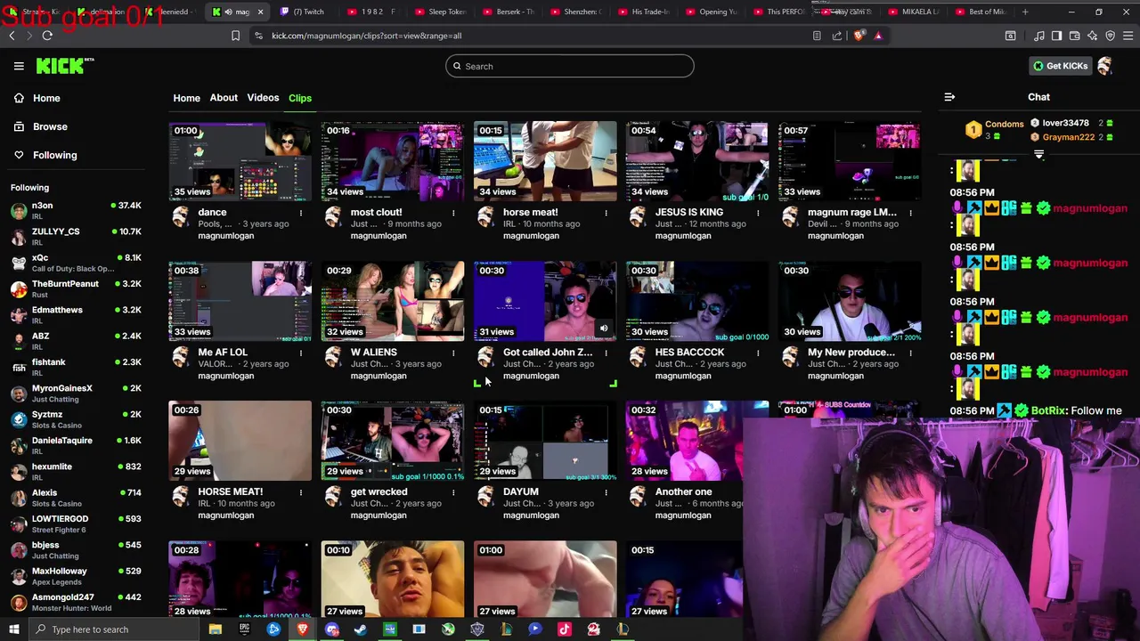Image resolution: width=1140 pixels, height=641 pixels.
Task: Open File Explorer from taskbar
Action: [215, 629]
